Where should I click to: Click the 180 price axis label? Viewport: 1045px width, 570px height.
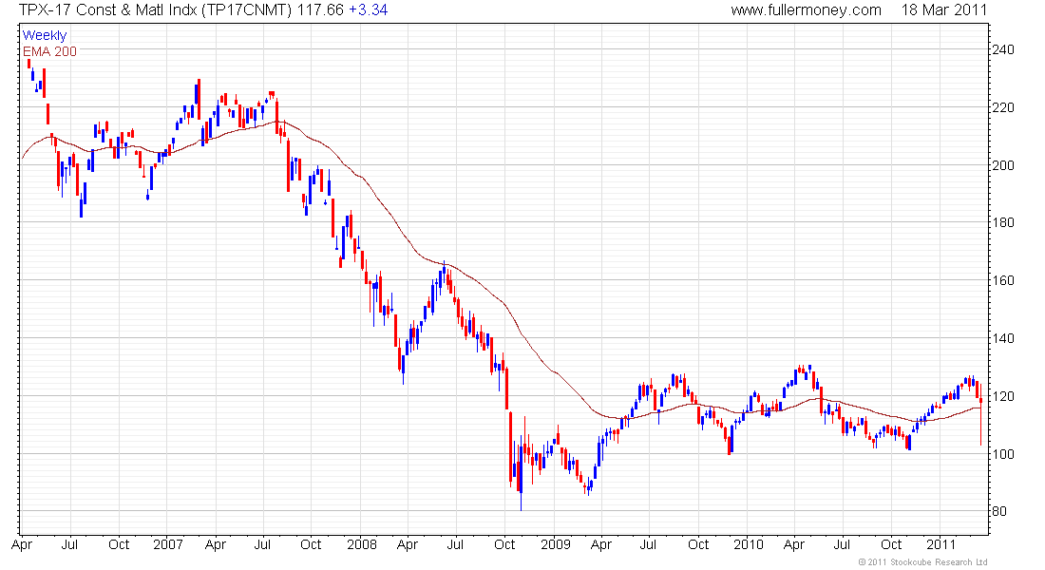[1003, 222]
